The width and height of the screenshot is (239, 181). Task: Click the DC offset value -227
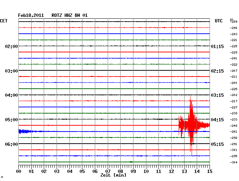[x=233, y=107]
